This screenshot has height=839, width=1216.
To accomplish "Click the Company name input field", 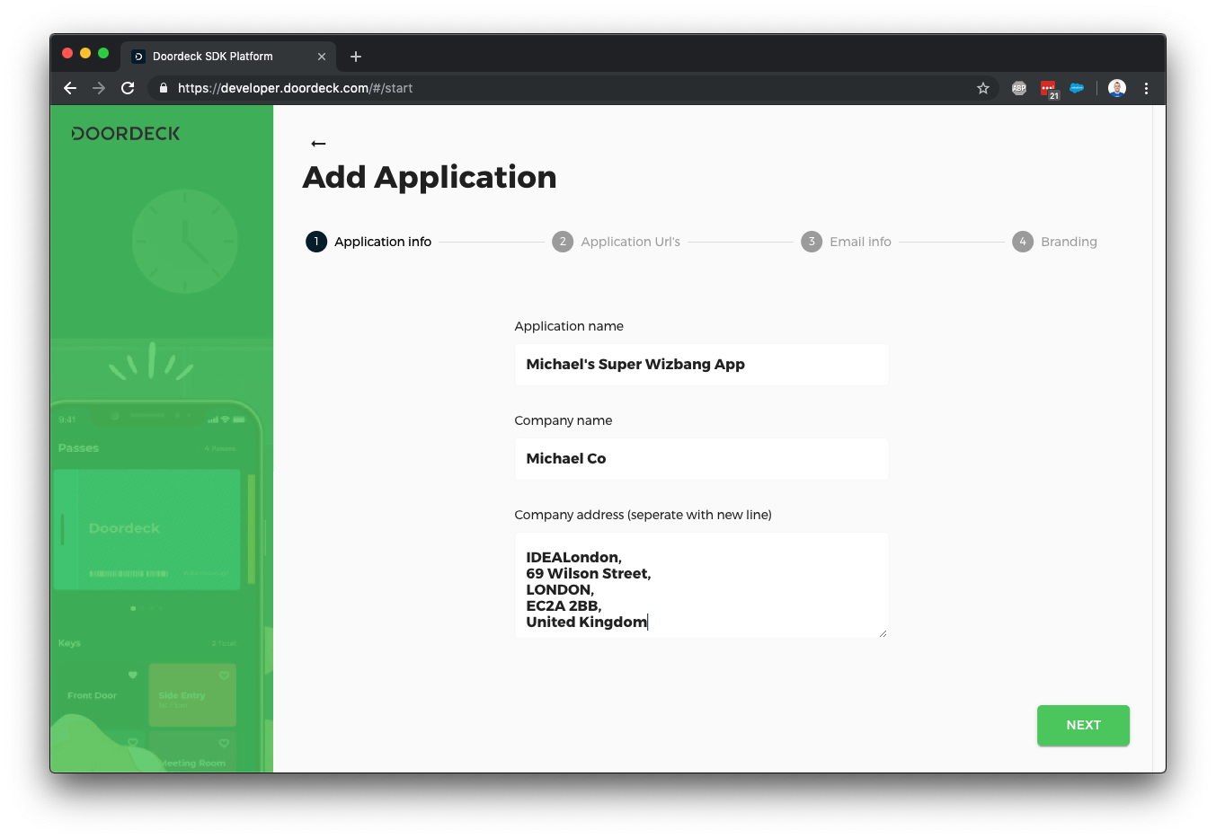I will 701,458.
